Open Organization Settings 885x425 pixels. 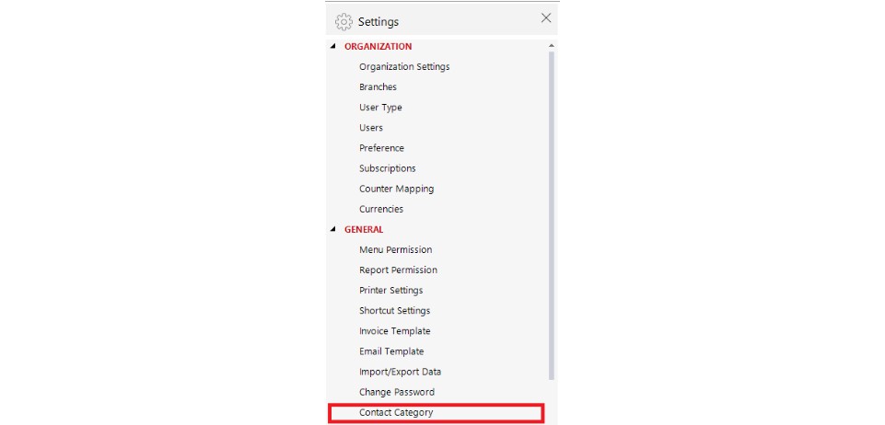tap(404, 66)
